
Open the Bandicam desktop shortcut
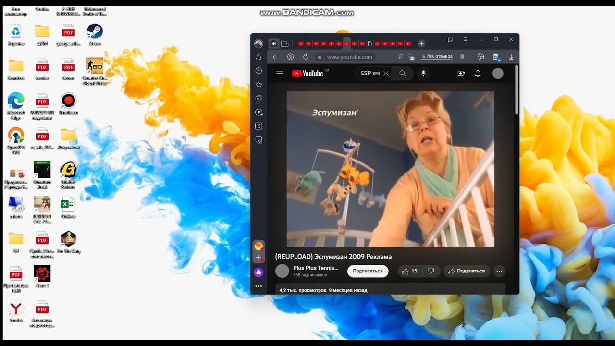(x=68, y=104)
